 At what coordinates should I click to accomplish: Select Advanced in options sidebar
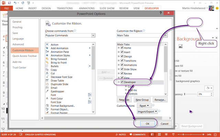18,44
